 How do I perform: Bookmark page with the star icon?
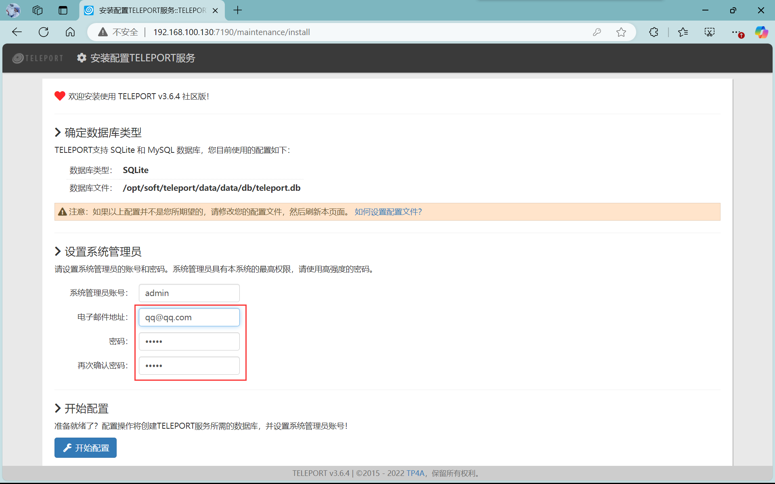621,32
